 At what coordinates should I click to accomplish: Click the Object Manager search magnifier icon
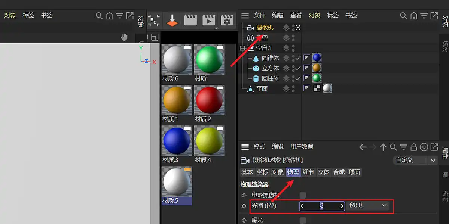[x=403, y=16]
